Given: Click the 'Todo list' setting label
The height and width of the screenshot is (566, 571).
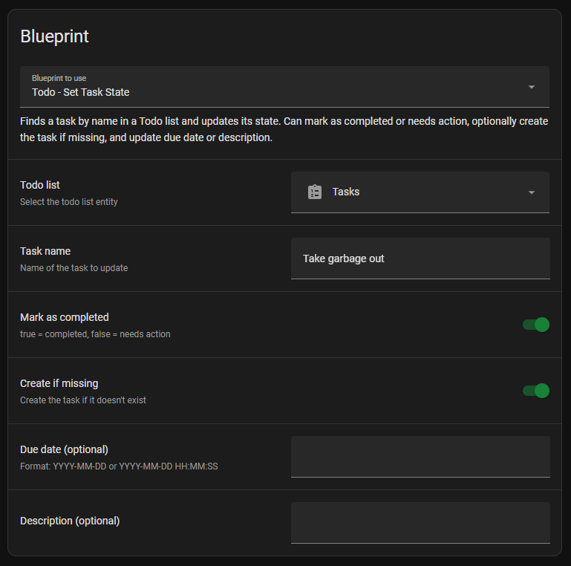Looking at the screenshot, I should click(40, 185).
